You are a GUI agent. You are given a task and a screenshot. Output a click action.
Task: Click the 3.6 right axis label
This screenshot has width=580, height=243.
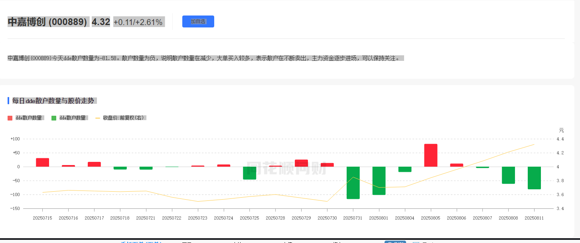click(x=560, y=194)
